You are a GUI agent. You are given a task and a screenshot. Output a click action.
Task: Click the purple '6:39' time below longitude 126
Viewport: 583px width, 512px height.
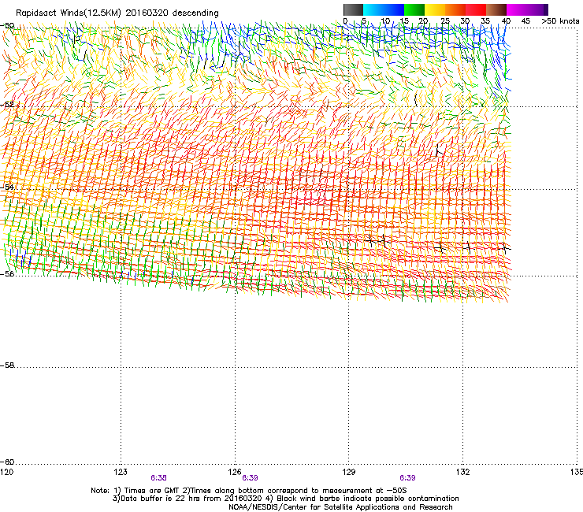click(x=250, y=478)
